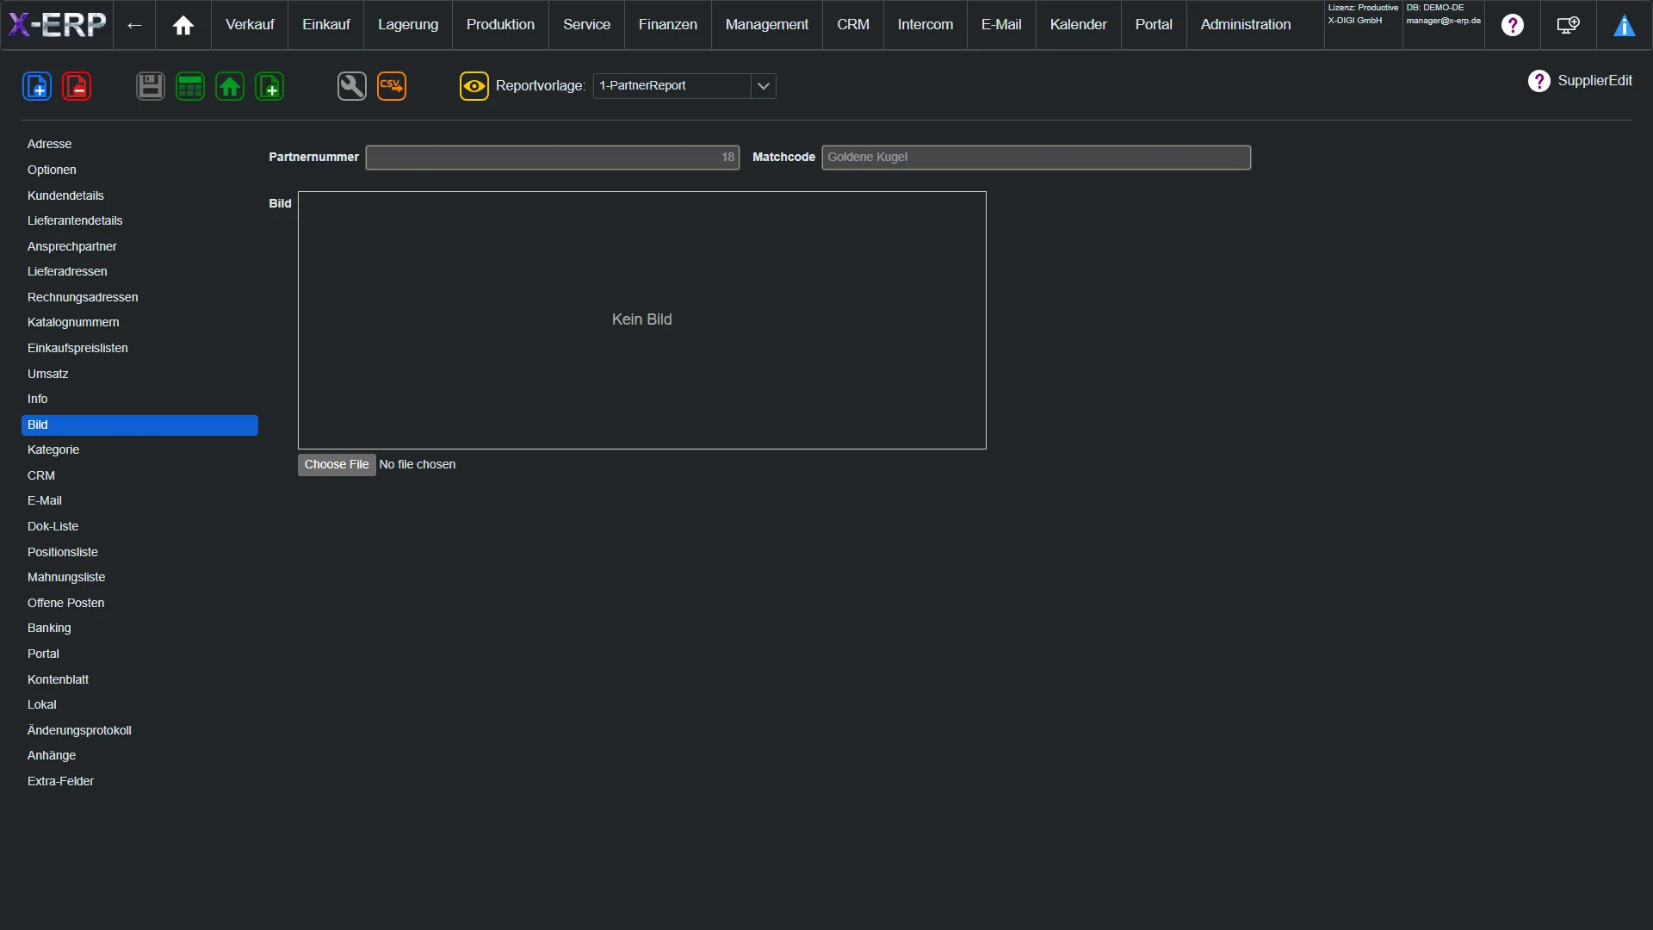The width and height of the screenshot is (1653, 930).
Task: Select Rechnungsadressen in the sidebar
Action: [139, 298]
